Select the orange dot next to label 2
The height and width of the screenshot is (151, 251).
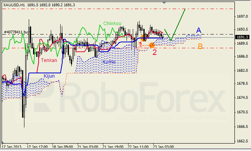[x=152, y=45]
